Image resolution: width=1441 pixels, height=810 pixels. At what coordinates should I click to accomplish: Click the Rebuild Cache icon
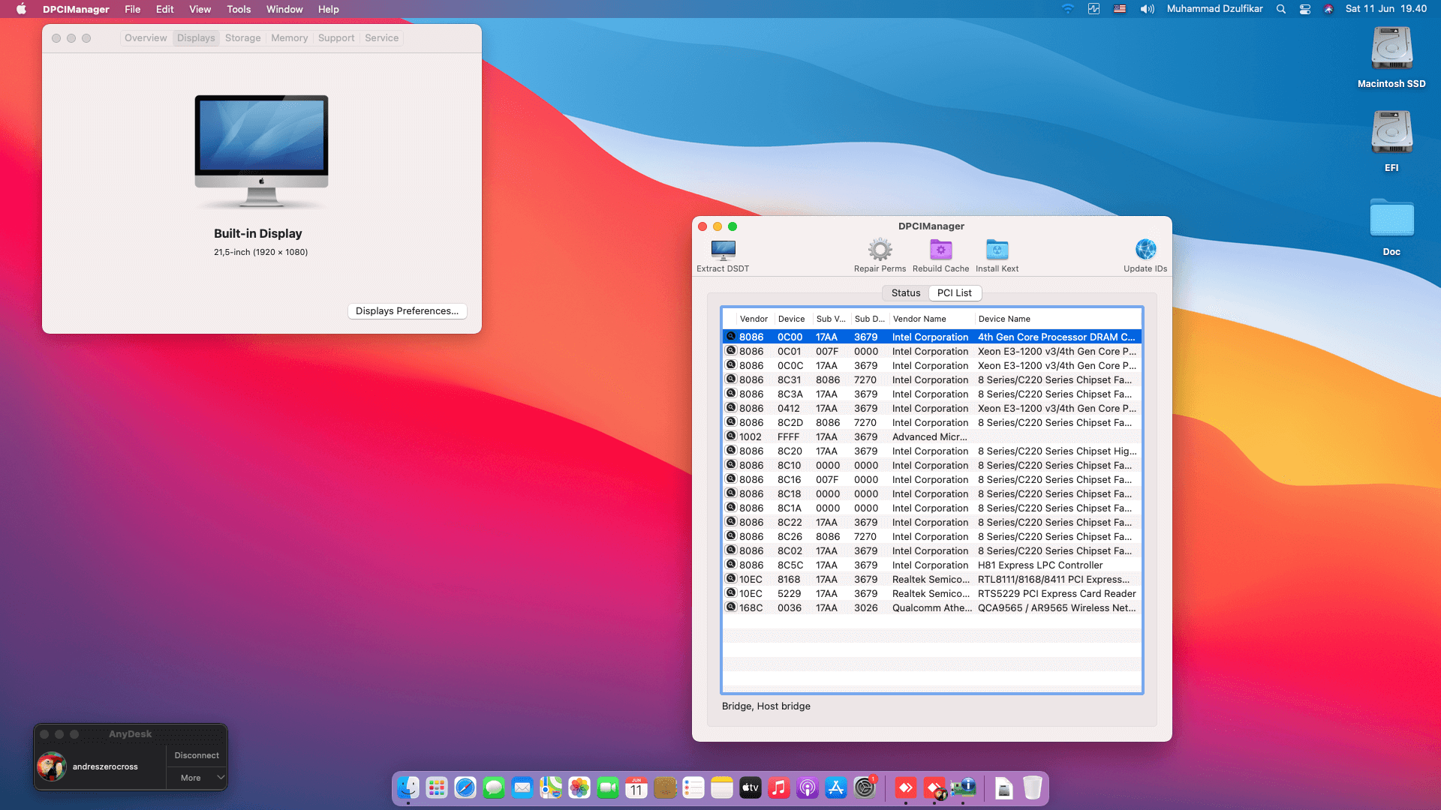940,250
